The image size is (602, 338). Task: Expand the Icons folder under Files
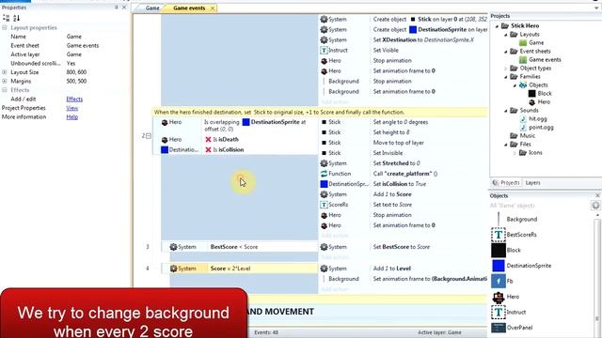pyautogui.click(x=515, y=152)
